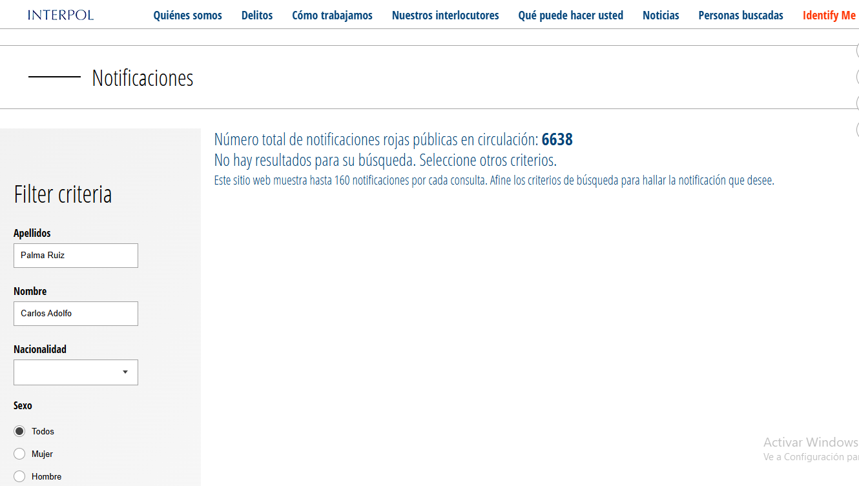Click the lowest circular icon at right edge
Image resolution: width=859 pixels, height=486 pixels.
point(856,129)
